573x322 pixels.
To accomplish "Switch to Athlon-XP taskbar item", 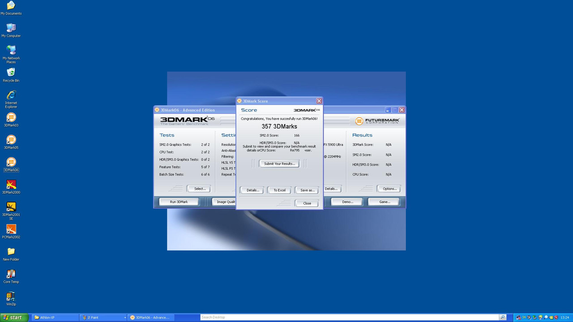I will coord(56,318).
